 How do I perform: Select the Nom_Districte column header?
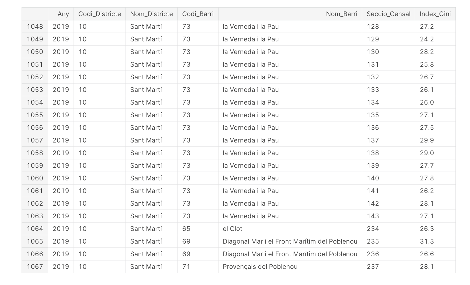(152, 14)
